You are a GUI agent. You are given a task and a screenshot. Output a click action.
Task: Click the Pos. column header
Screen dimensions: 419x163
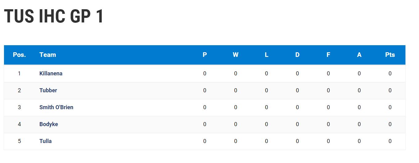pyautogui.click(x=19, y=55)
